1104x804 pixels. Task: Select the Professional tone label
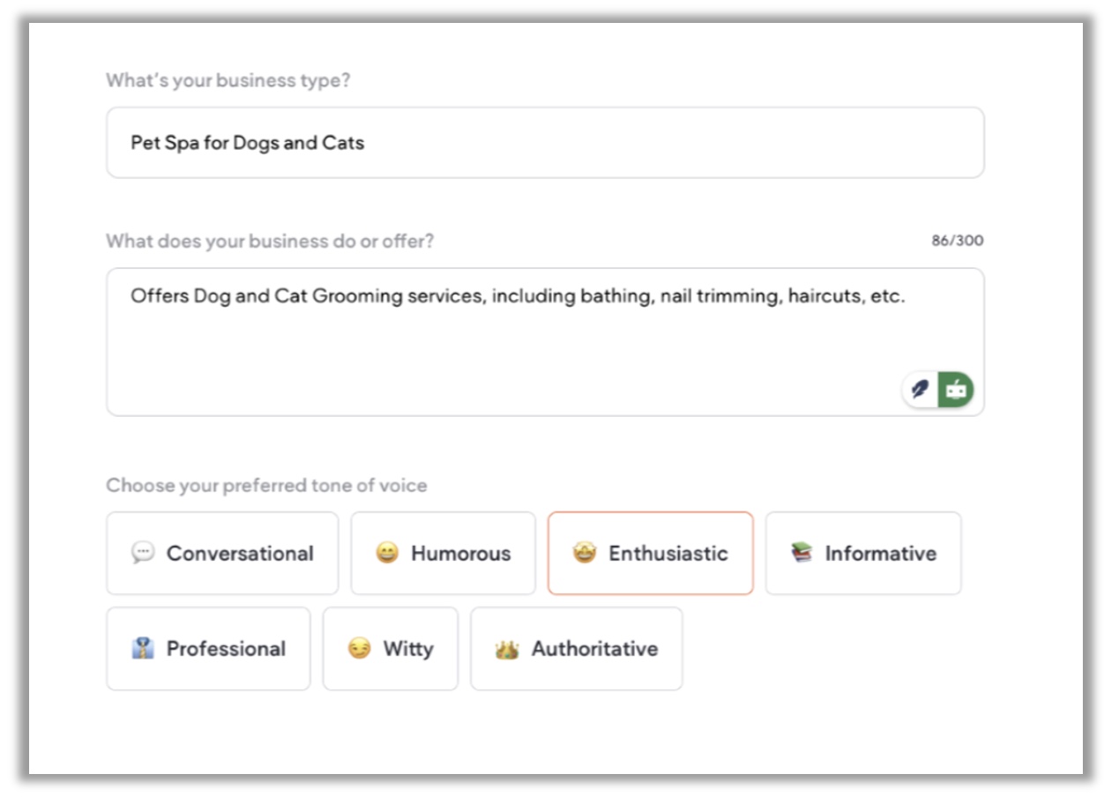[x=226, y=649]
